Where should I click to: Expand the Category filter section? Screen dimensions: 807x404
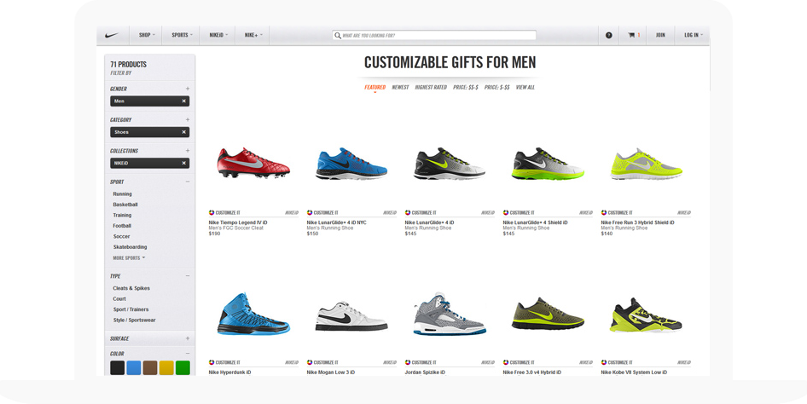(x=188, y=120)
